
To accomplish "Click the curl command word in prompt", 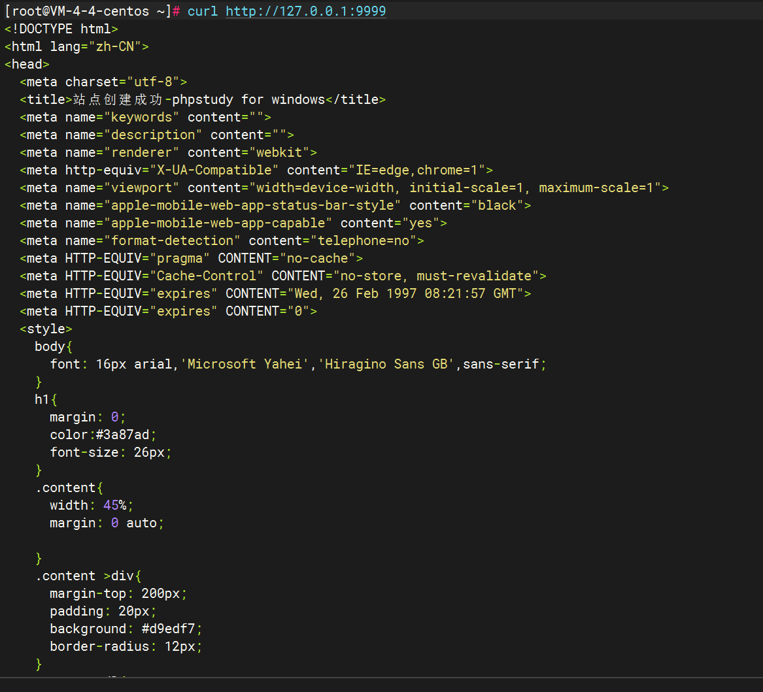I will point(203,11).
